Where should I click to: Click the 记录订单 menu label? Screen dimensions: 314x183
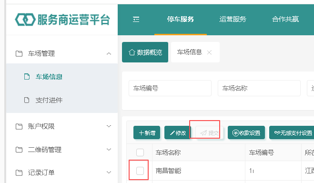(41, 173)
